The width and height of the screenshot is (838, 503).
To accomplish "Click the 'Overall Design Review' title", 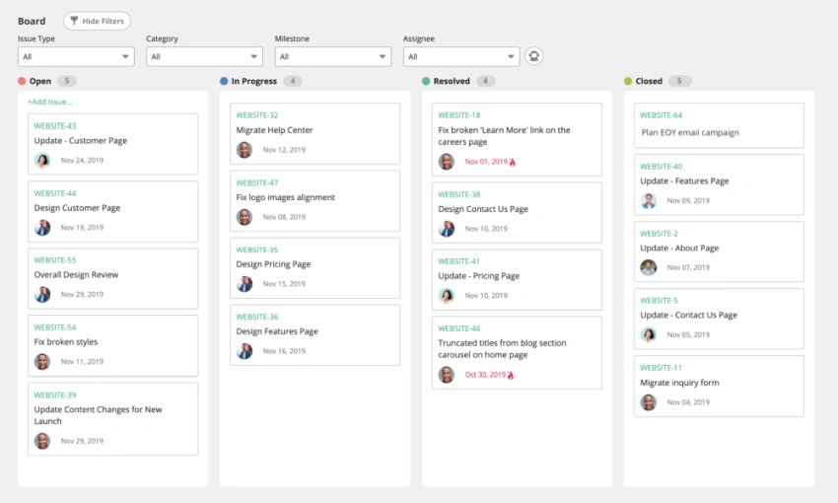I will click(x=76, y=275).
